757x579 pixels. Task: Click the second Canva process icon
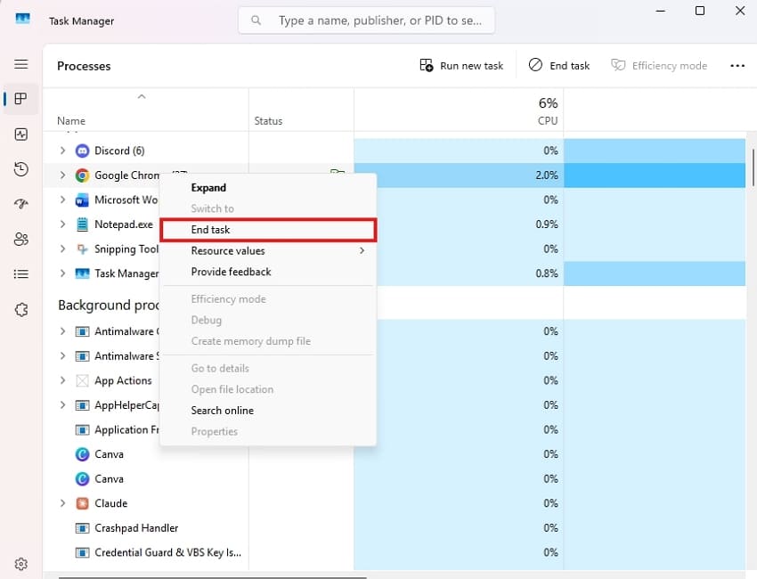(x=82, y=478)
